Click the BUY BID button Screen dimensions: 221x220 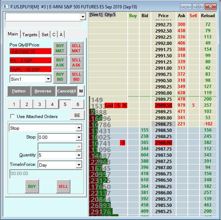tap(60, 77)
